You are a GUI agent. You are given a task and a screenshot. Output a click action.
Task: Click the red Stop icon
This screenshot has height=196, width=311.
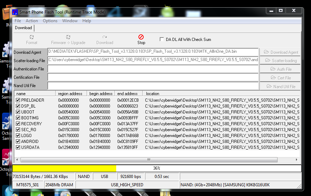pyautogui.click(x=141, y=37)
